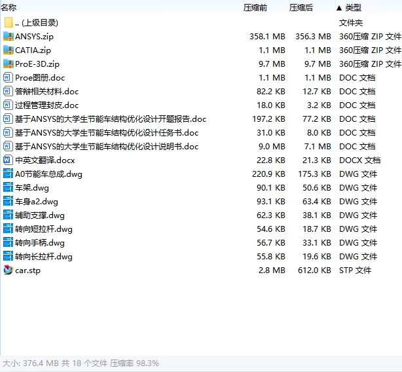This screenshot has height=372, width=402.
Task: Select the 转向短拉杆.dwg file name
Action: tap(44, 229)
